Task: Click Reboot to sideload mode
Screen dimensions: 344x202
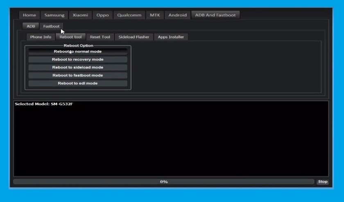Action: pyautogui.click(x=78, y=67)
